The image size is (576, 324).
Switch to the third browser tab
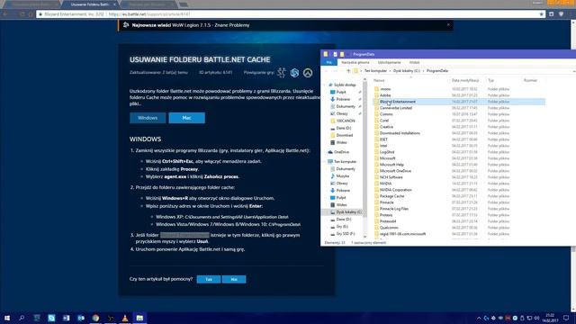tap(148, 4)
